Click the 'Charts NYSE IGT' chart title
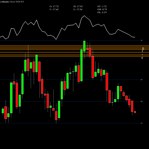This screenshot has height=149, width=149. 17,2
